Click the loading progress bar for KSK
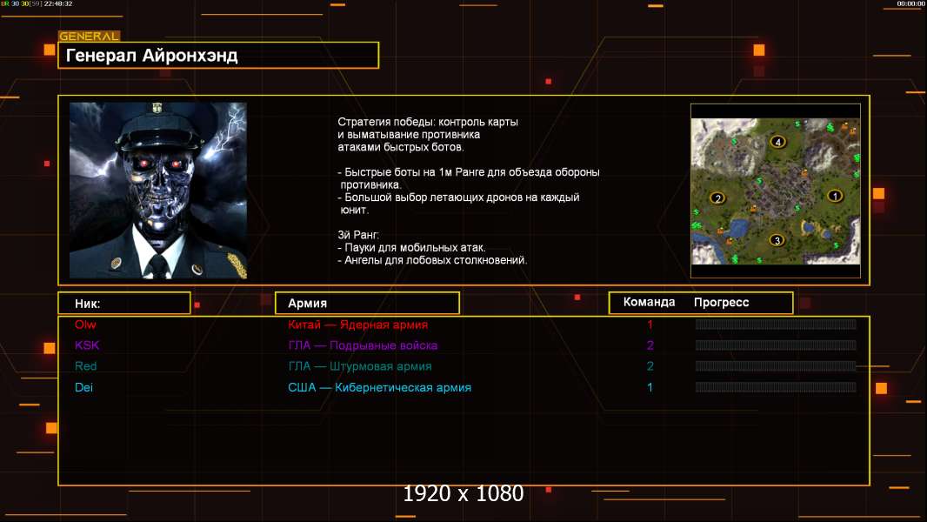This screenshot has height=522, width=927. tap(776, 345)
